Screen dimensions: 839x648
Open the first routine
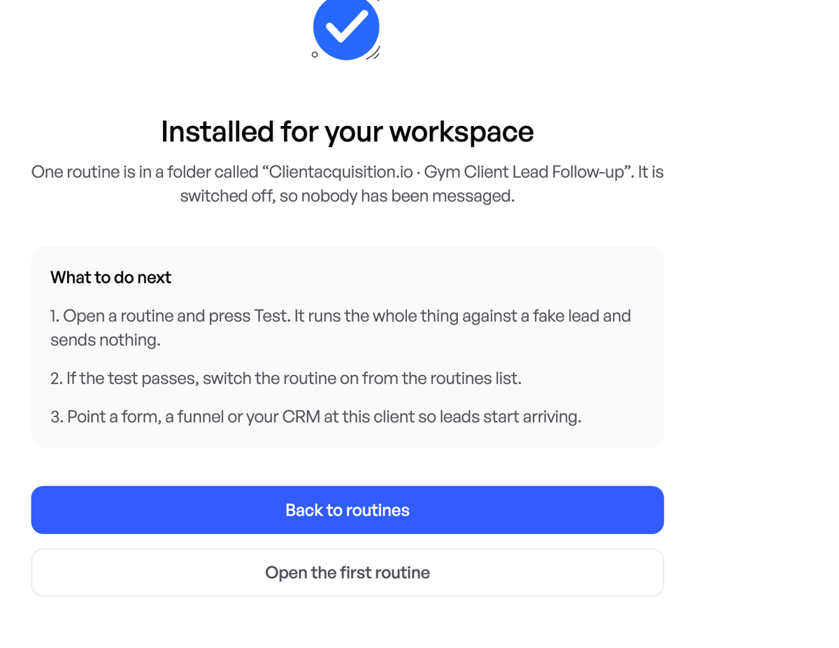(x=347, y=572)
